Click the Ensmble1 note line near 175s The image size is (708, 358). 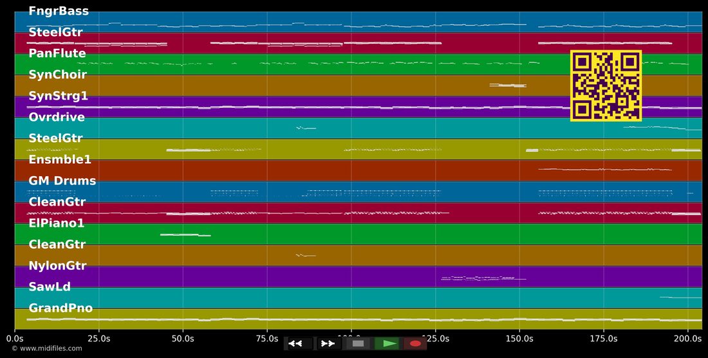pyautogui.click(x=605, y=170)
